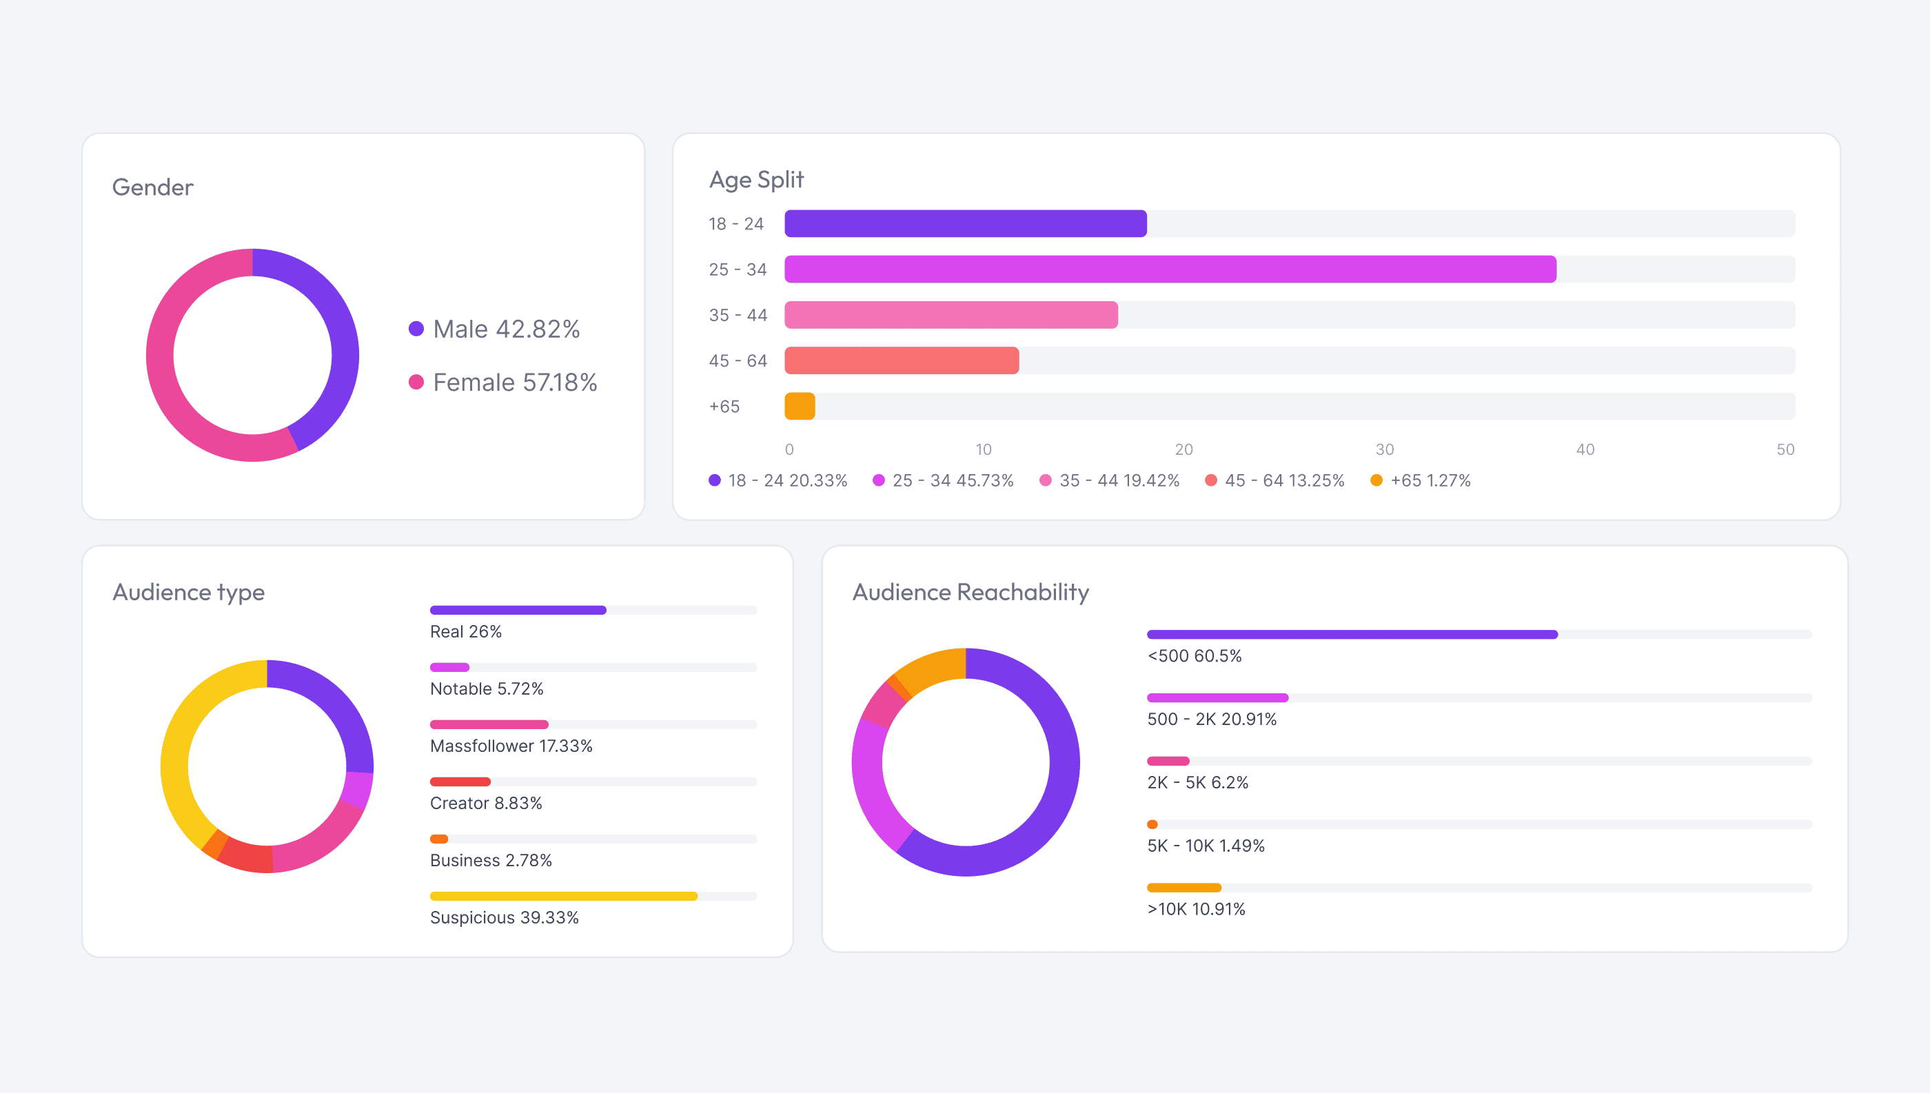Click the Business 2.78% label

(491, 860)
